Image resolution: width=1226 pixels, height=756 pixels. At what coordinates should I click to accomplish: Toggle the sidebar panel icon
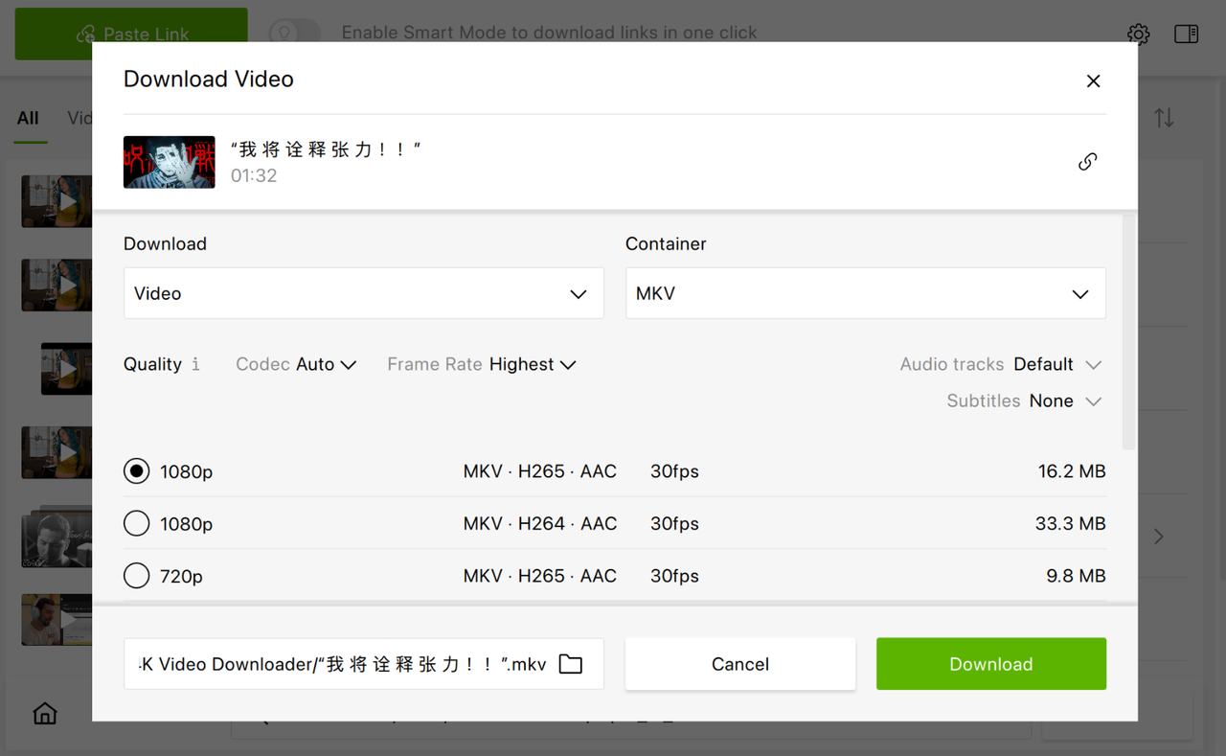pos(1186,34)
